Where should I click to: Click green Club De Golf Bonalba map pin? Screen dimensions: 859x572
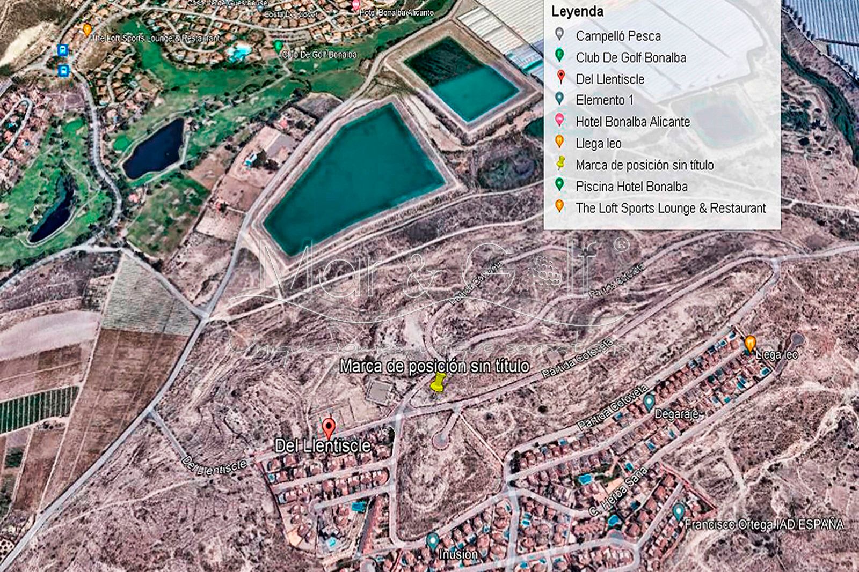(x=278, y=47)
